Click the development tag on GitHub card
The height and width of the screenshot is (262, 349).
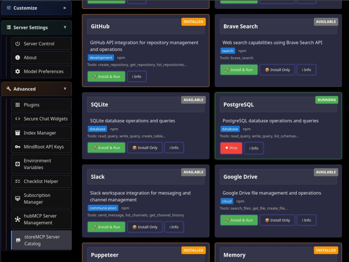click(x=101, y=58)
